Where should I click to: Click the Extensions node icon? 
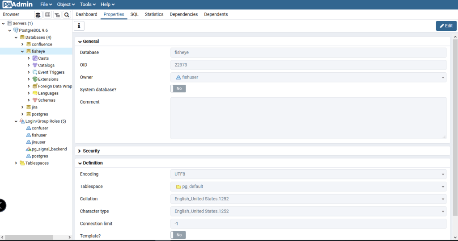click(35, 79)
